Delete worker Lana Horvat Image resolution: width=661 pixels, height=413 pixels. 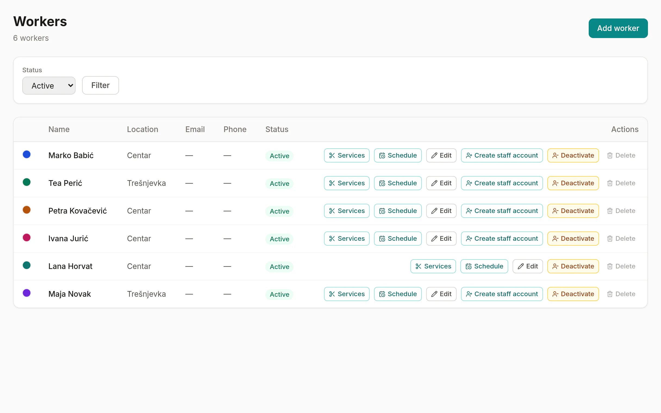coord(621,266)
